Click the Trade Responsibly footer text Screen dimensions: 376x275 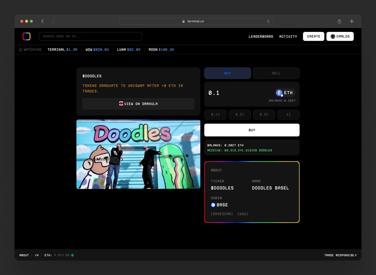[340, 255]
